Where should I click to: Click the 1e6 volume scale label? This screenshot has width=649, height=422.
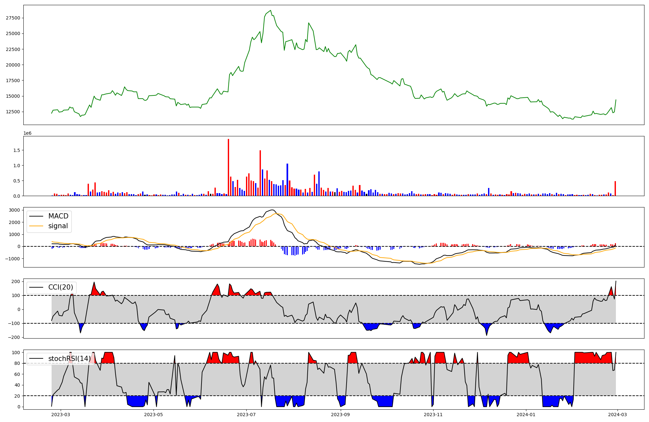click(27, 133)
